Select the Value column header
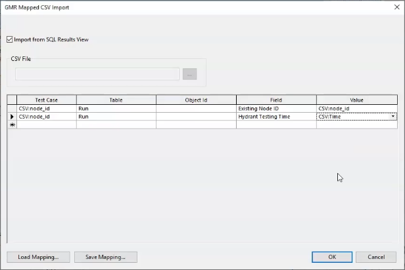 [357, 100]
